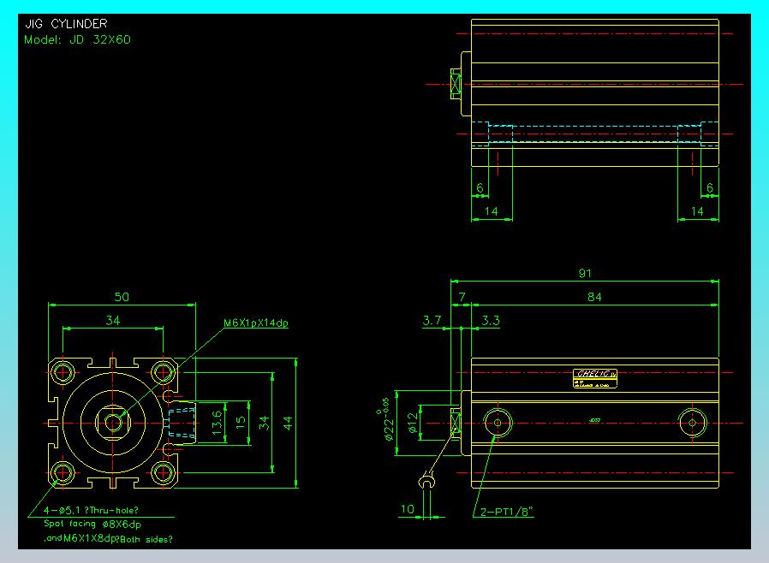Select the 'ø12' rod diameter dimension
This screenshot has width=769, height=563.
tap(413, 423)
